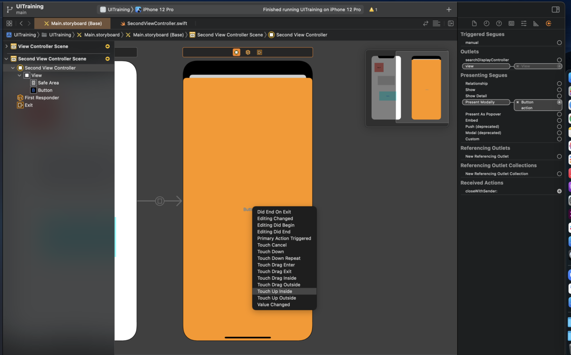Go forward with the right chevron

(29, 23)
